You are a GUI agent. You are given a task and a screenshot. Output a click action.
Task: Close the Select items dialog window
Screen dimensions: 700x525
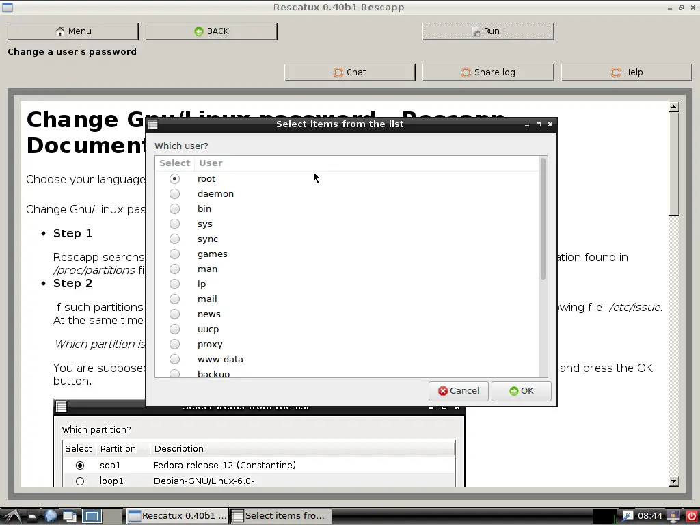pyautogui.click(x=550, y=124)
